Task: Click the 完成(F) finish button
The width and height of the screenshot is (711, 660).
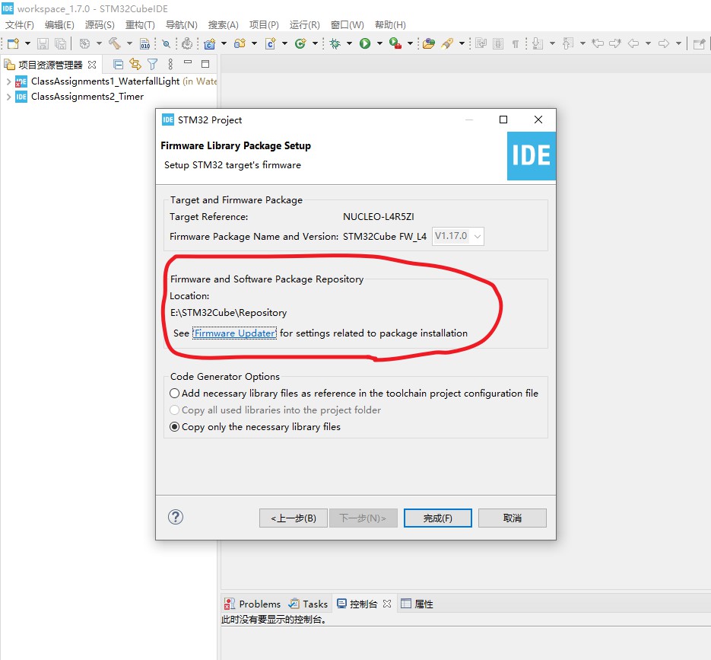Action: (x=437, y=518)
